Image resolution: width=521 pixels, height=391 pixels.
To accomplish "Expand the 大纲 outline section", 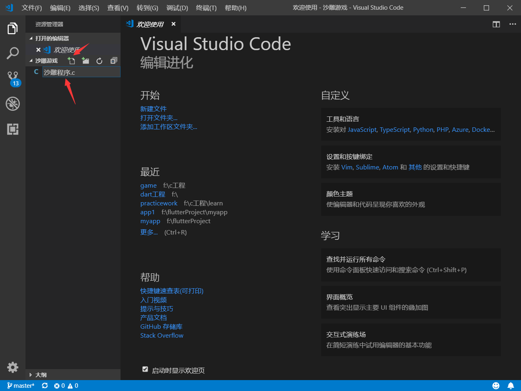I will [x=41, y=375].
